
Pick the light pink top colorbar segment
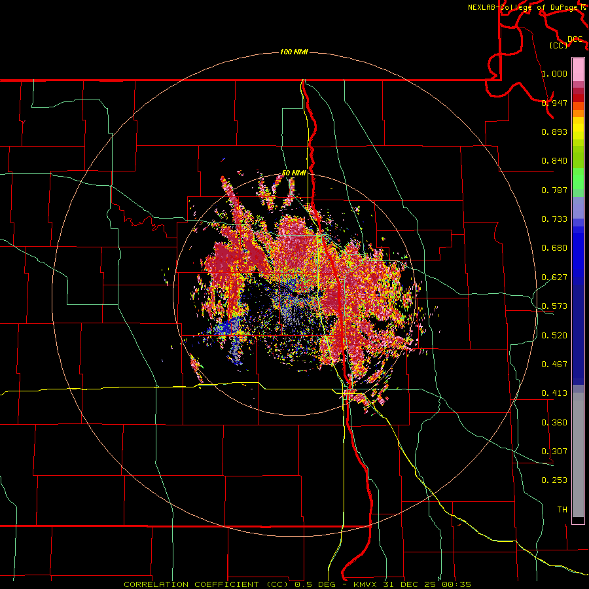pos(578,69)
